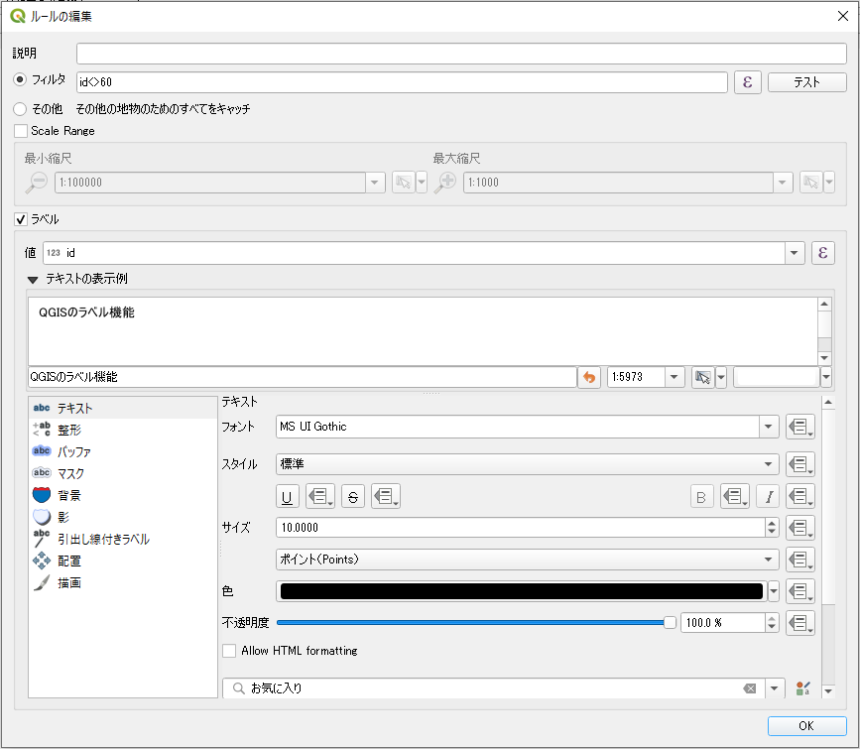Open the preview scale 1:5973 dropdown

click(x=675, y=377)
